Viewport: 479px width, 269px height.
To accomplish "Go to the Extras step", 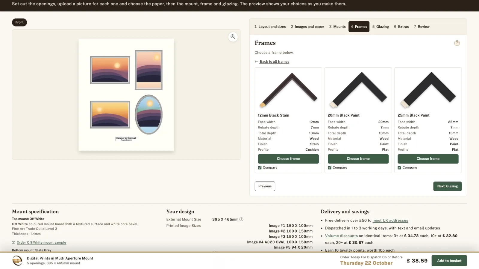I will 401,27.
